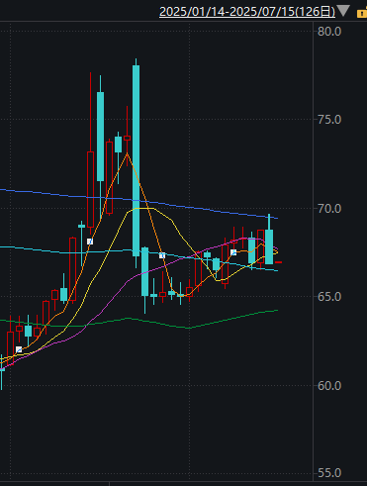
Task: Click the 70.0 price axis label
Action: tap(329, 209)
